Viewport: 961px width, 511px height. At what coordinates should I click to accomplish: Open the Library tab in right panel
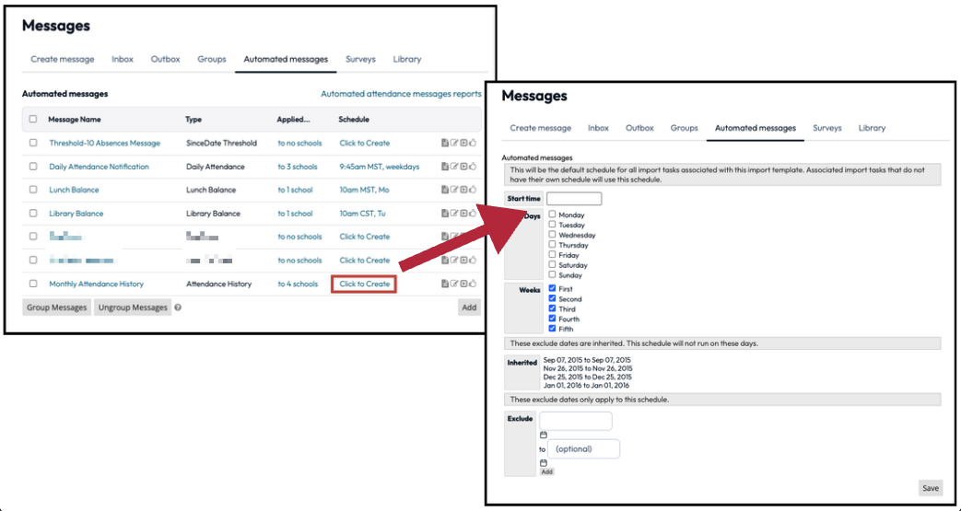pos(872,128)
